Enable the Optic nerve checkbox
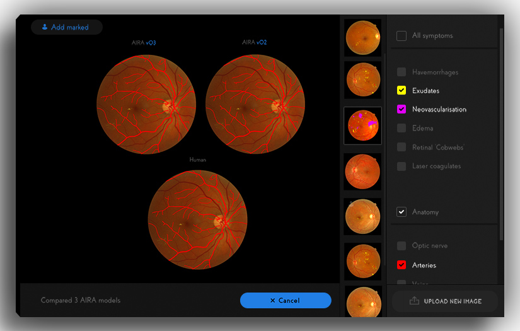The image size is (520, 331). tap(402, 246)
